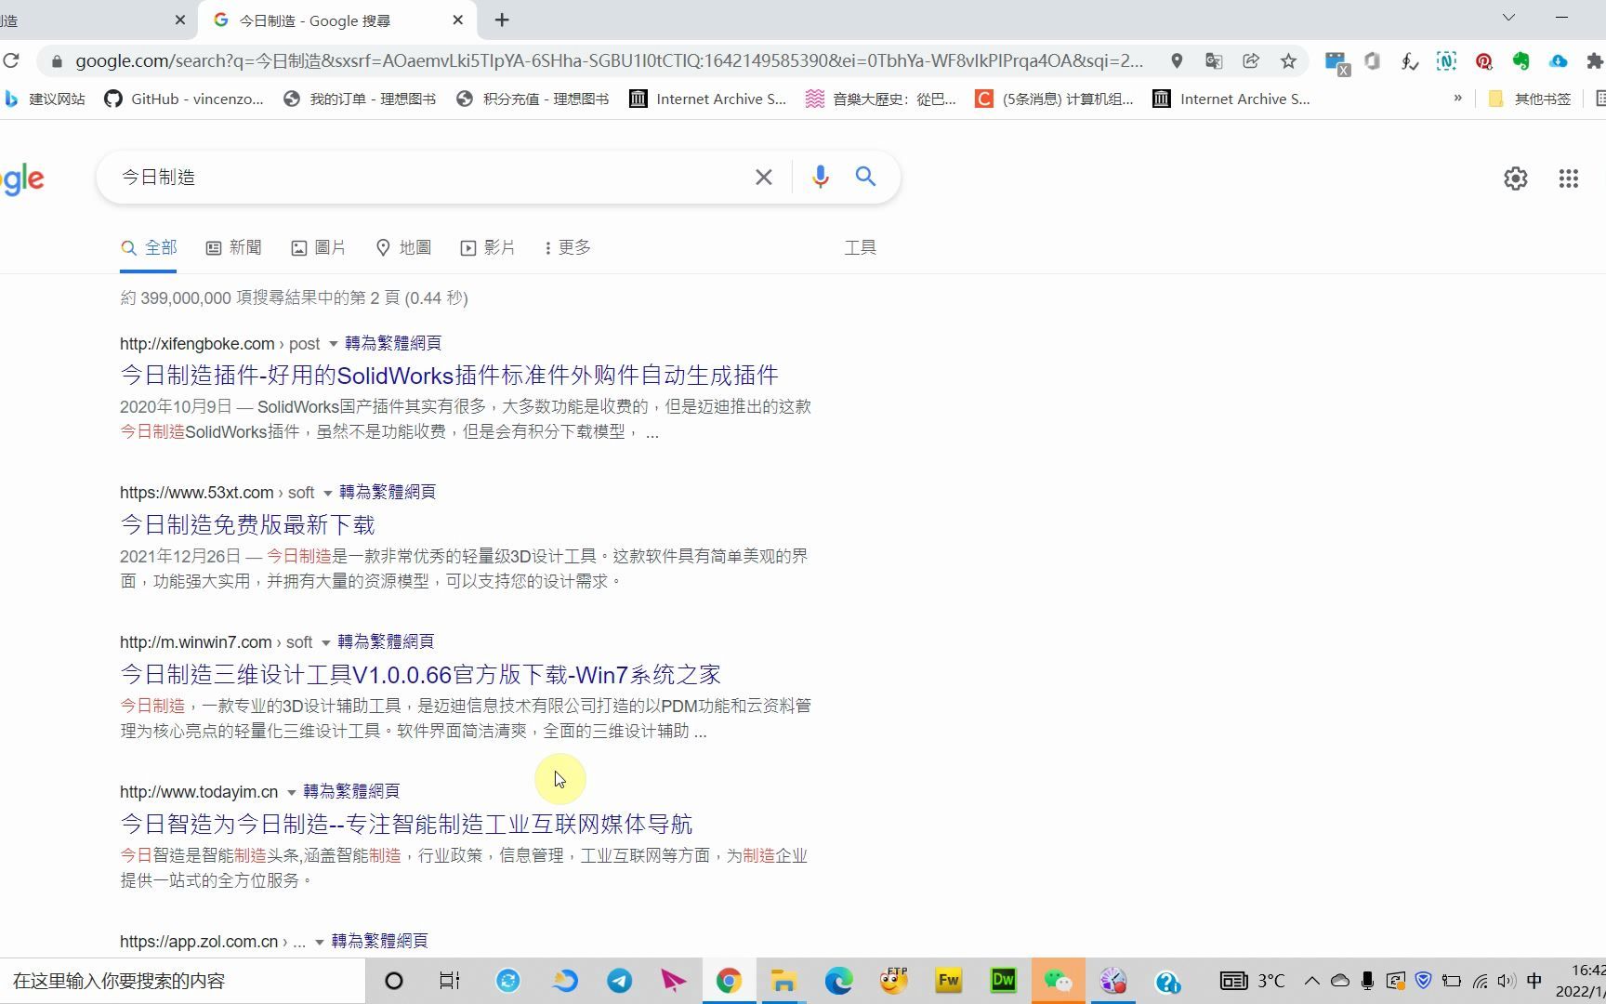Switch to the 影片 tab
Image resolution: width=1606 pixels, height=1004 pixels.
[x=488, y=247]
